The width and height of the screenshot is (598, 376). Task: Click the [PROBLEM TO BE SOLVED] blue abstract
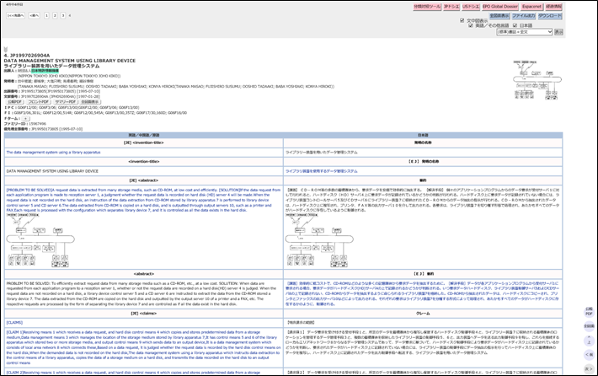coord(143,200)
